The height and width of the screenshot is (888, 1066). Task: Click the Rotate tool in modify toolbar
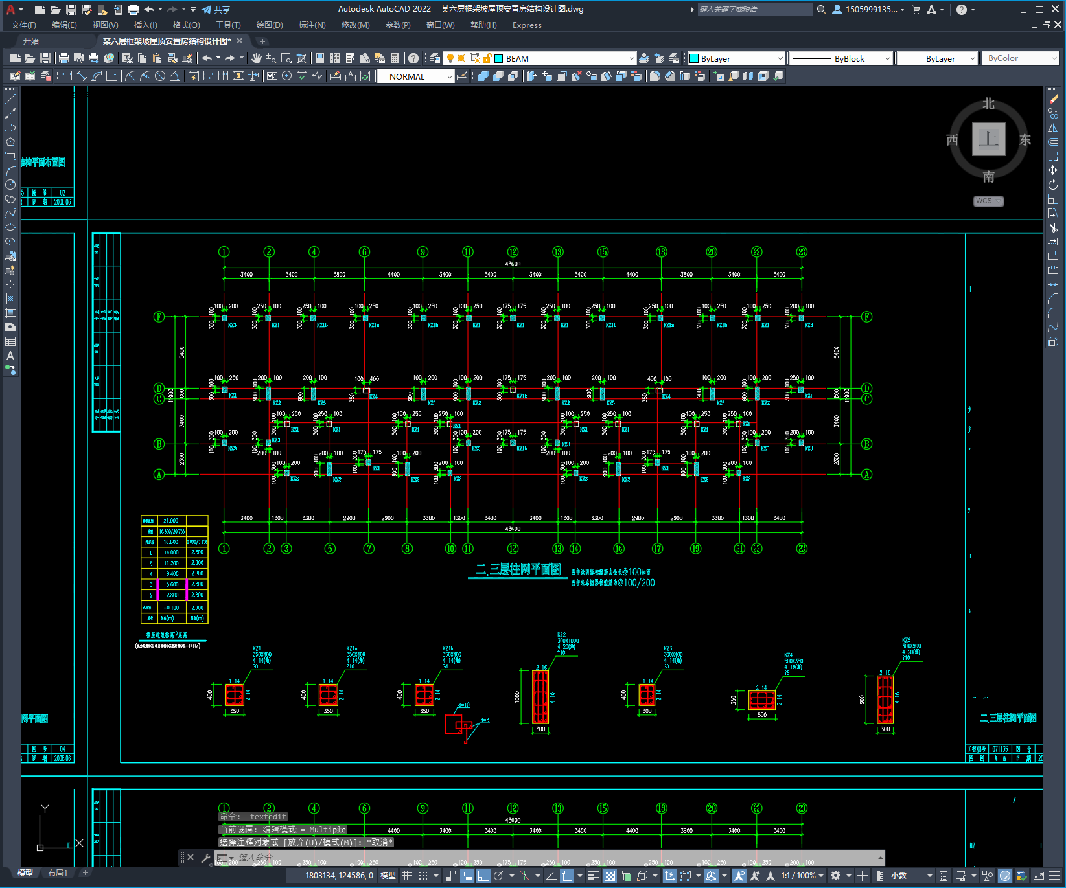tap(1053, 185)
